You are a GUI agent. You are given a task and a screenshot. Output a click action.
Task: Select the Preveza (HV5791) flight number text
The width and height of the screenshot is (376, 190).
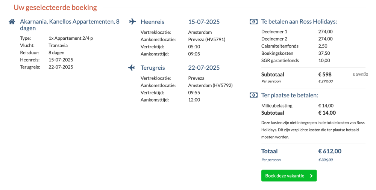[207, 39]
